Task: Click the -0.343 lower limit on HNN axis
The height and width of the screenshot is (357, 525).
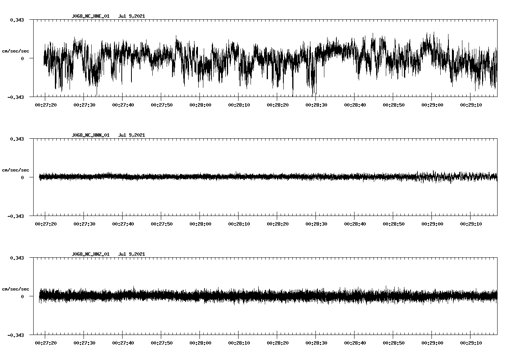Action: coord(15,216)
